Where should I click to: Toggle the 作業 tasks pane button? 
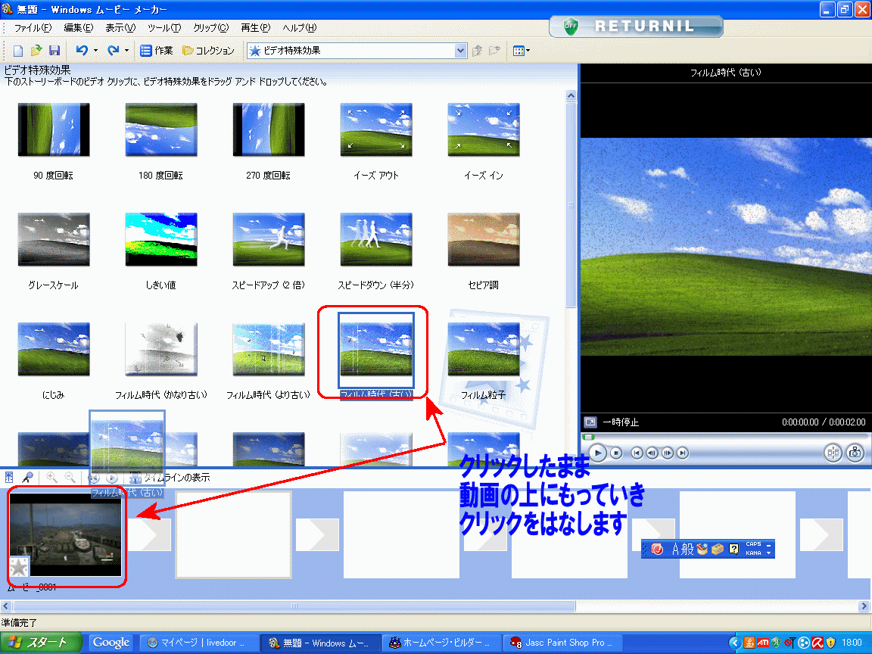click(x=156, y=51)
